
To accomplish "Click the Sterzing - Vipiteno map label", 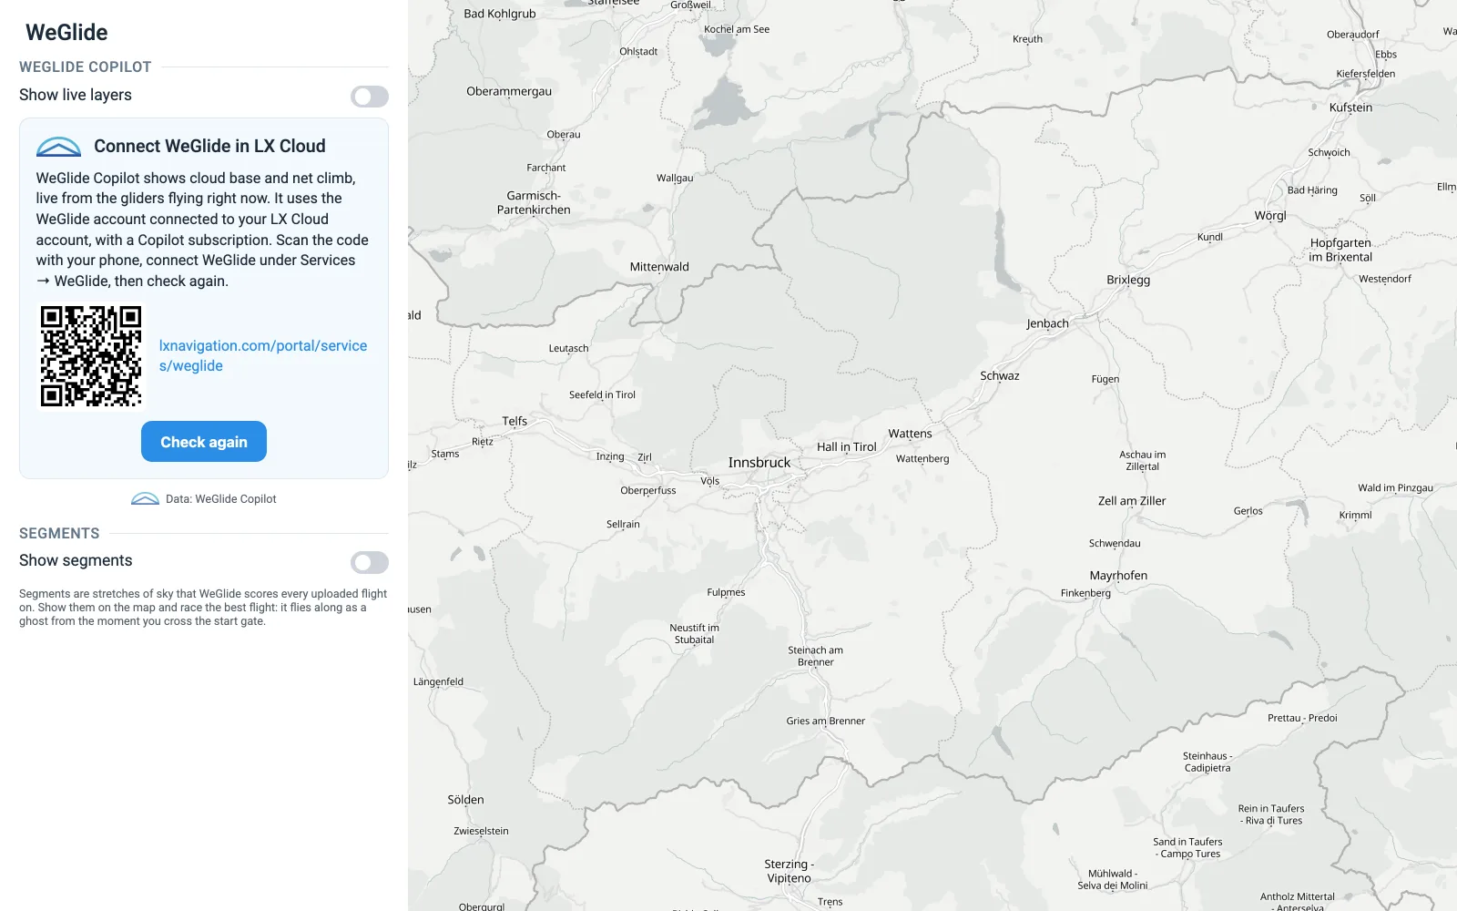I will coord(789,871).
